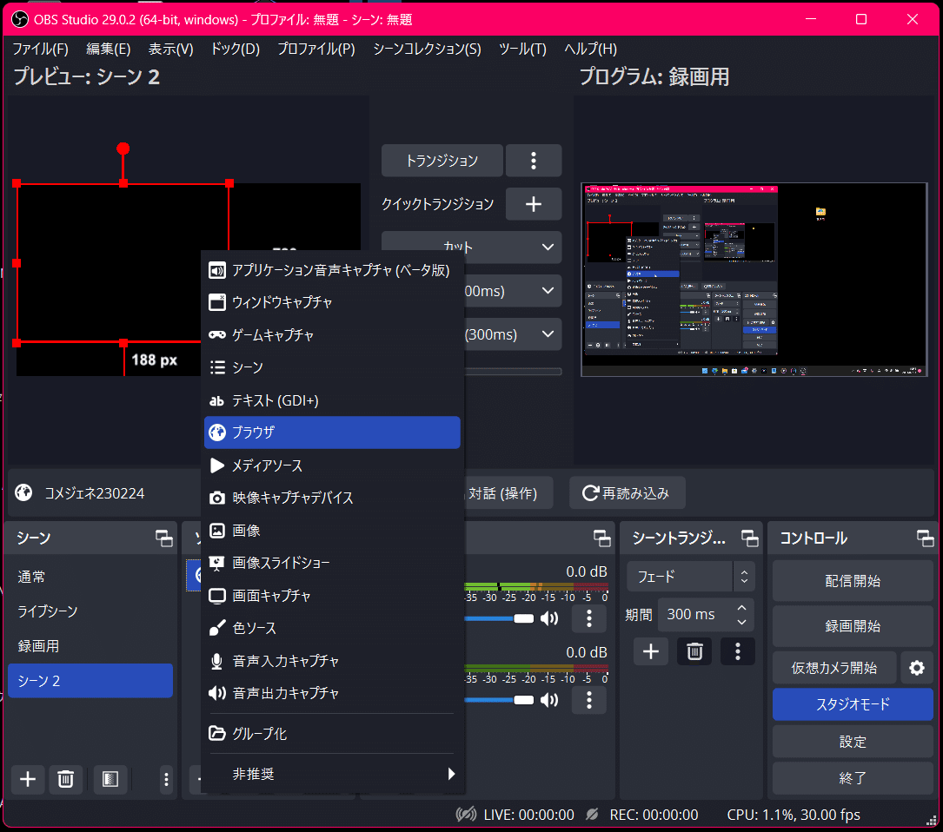Image resolution: width=943 pixels, height=832 pixels.
Task: Select 画像 source entry
Action: pyautogui.click(x=332, y=531)
